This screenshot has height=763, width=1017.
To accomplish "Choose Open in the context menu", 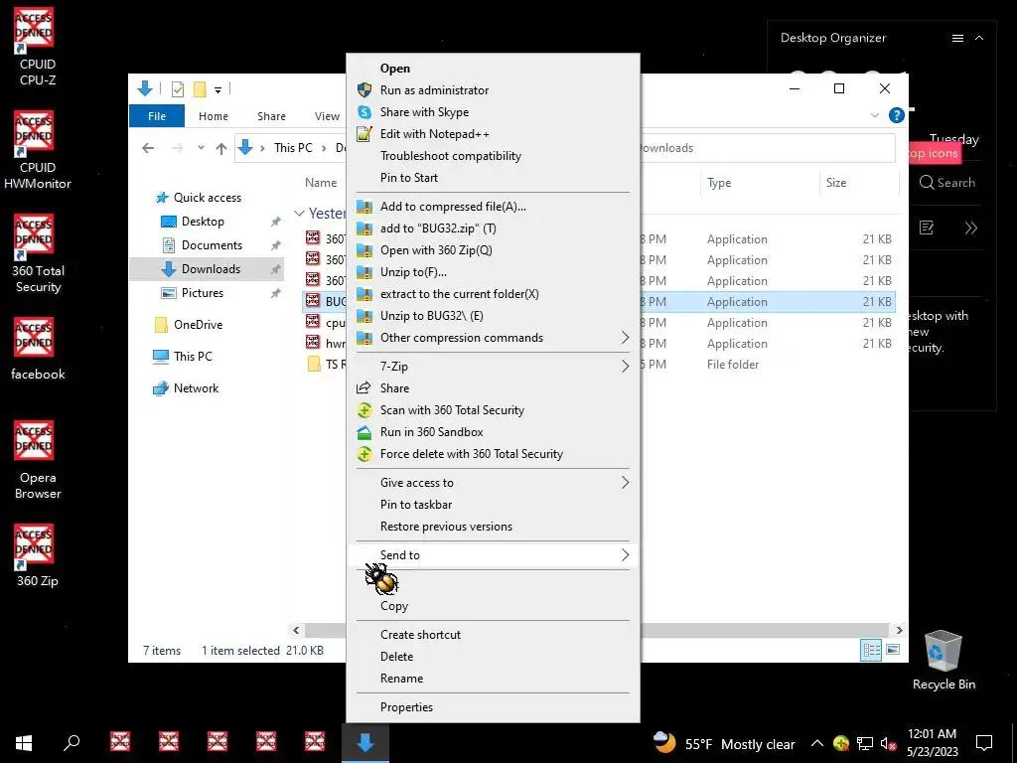I will tap(493, 69).
